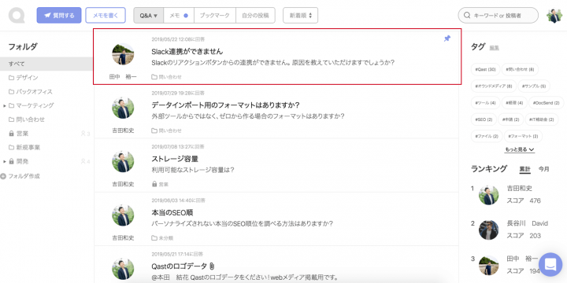Open 吉田和史 avatar on データインポート post
The height and width of the screenshot is (283, 567).
(x=123, y=108)
